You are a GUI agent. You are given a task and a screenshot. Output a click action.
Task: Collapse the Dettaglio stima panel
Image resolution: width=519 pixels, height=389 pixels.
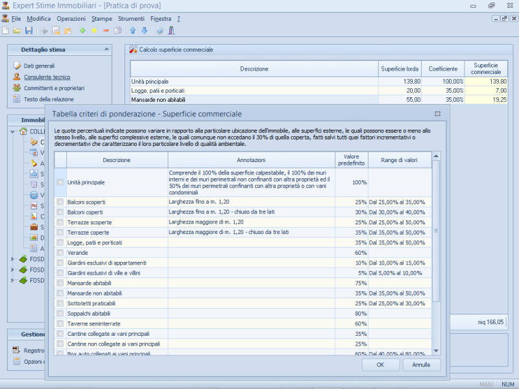(x=106, y=49)
